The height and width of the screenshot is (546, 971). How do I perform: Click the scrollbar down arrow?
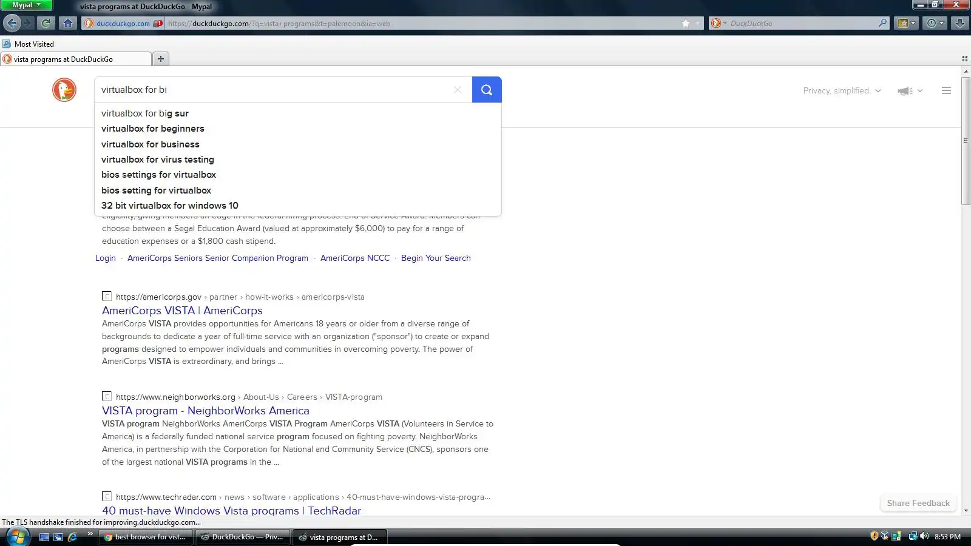(966, 511)
